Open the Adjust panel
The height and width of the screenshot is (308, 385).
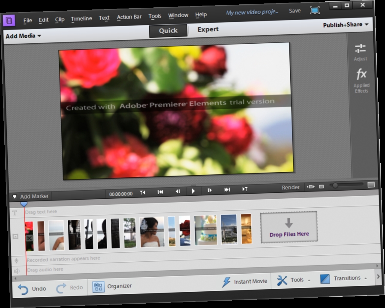click(360, 52)
